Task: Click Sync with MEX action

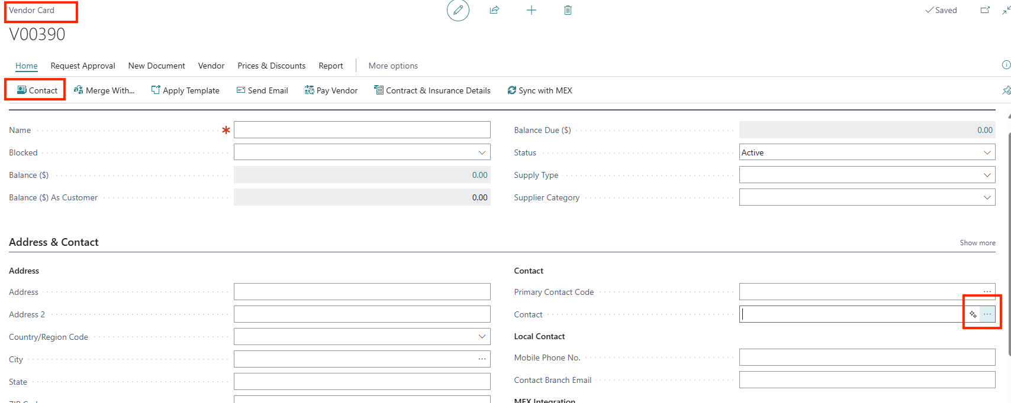Action: [x=540, y=90]
